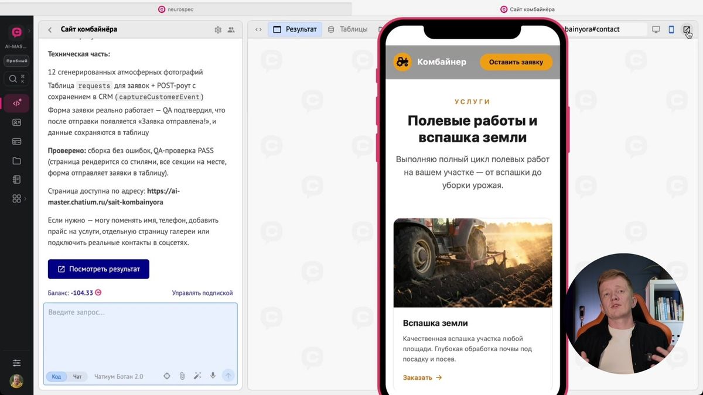Screen dimensions: 703x395
Task: Click the Пробный plan badge
Action: 16,61
